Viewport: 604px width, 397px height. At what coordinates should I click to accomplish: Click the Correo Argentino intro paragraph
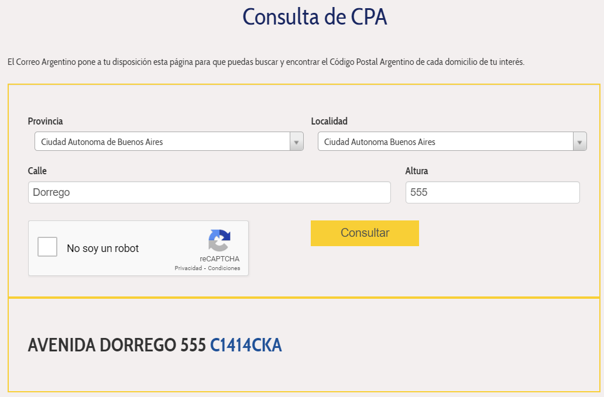pyautogui.click(x=266, y=61)
